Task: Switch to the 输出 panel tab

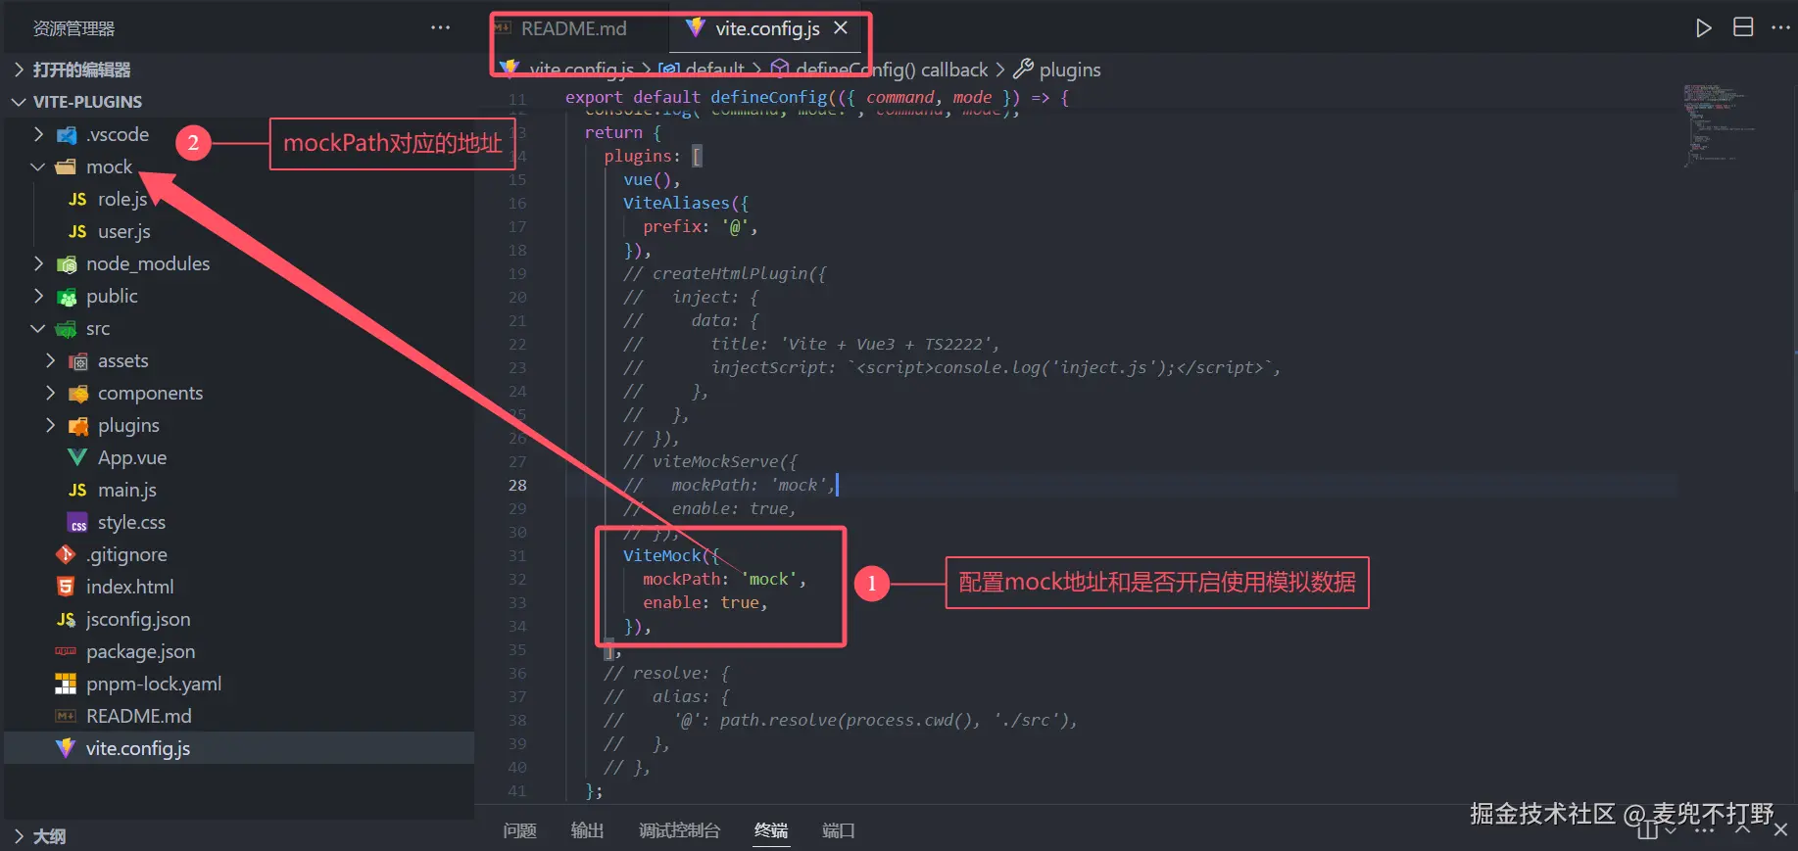Action: click(x=587, y=830)
